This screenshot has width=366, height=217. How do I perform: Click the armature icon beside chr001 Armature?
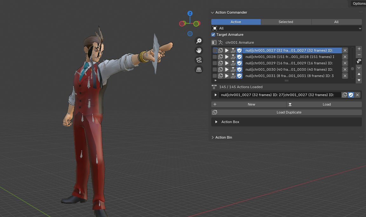[x=220, y=43]
